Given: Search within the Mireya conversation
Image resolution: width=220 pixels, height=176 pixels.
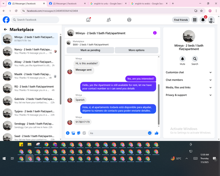Looking at the screenshot, I should [195, 59].
